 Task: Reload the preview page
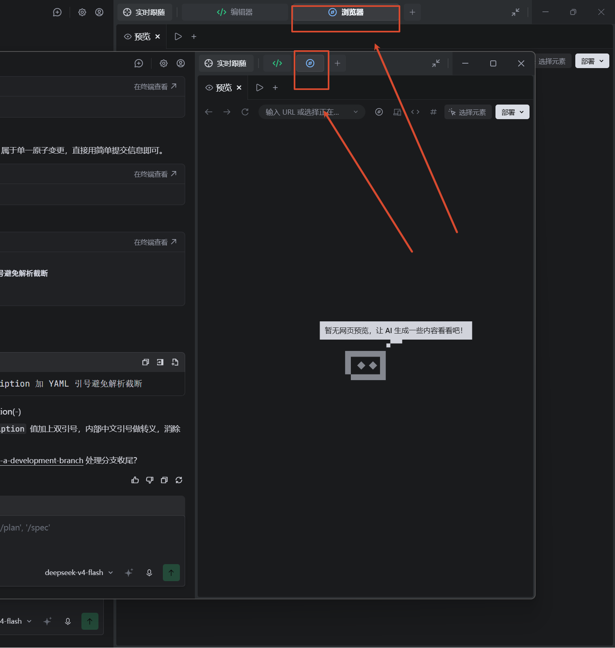tap(245, 112)
